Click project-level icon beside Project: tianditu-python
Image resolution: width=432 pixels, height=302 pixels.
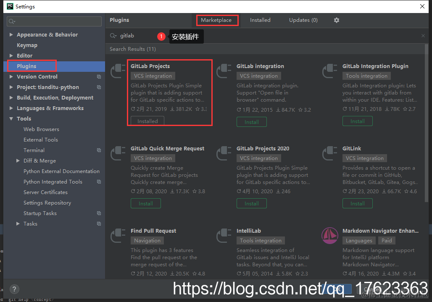(x=99, y=87)
